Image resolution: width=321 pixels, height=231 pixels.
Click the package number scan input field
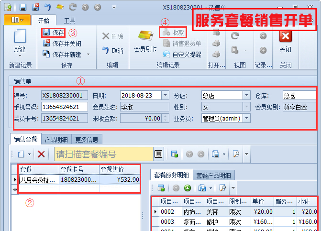103,154
